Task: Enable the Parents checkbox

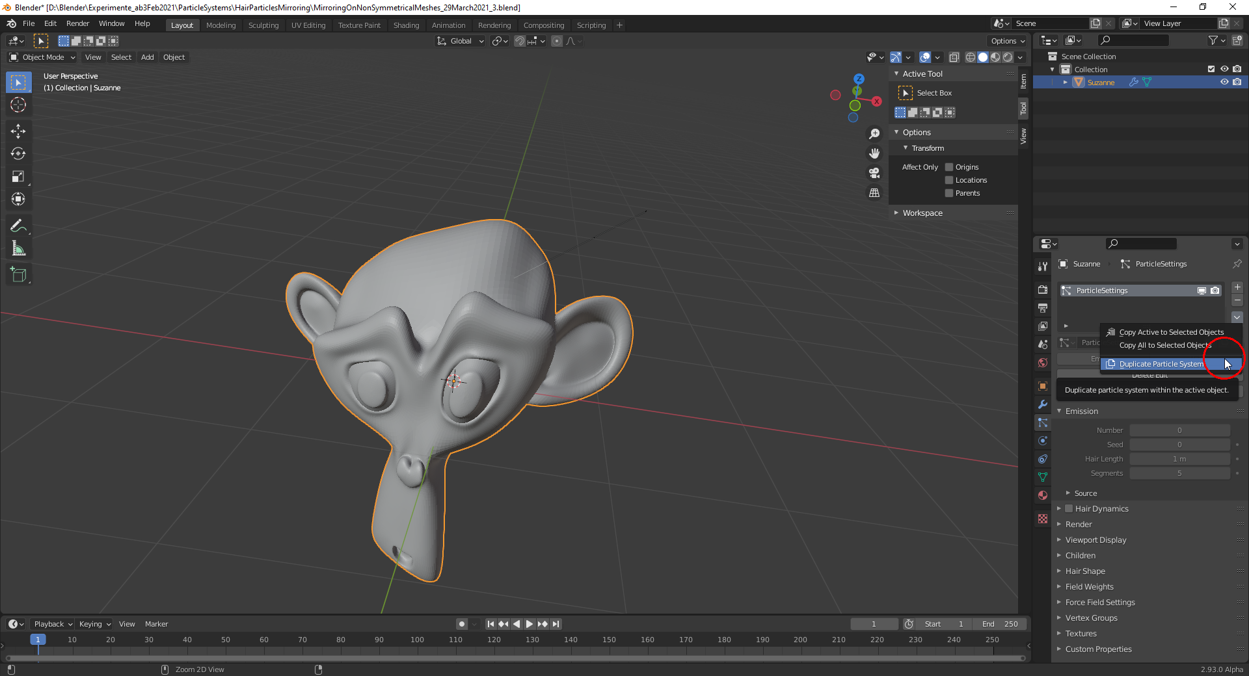Action: pos(949,193)
